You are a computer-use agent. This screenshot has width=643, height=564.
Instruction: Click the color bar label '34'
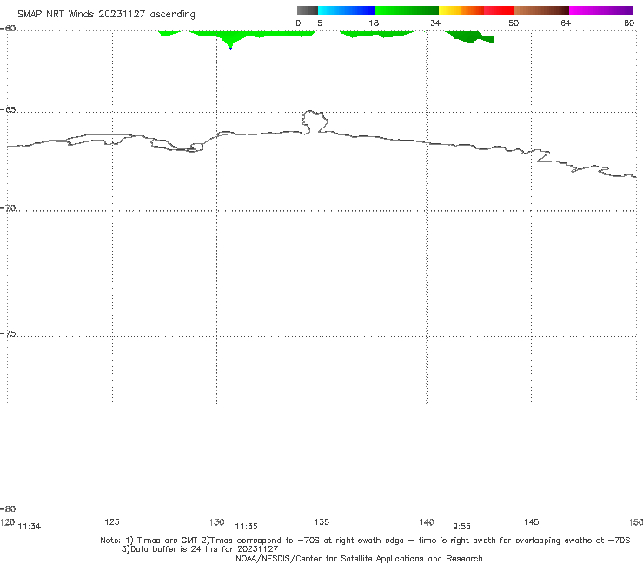pos(435,23)
